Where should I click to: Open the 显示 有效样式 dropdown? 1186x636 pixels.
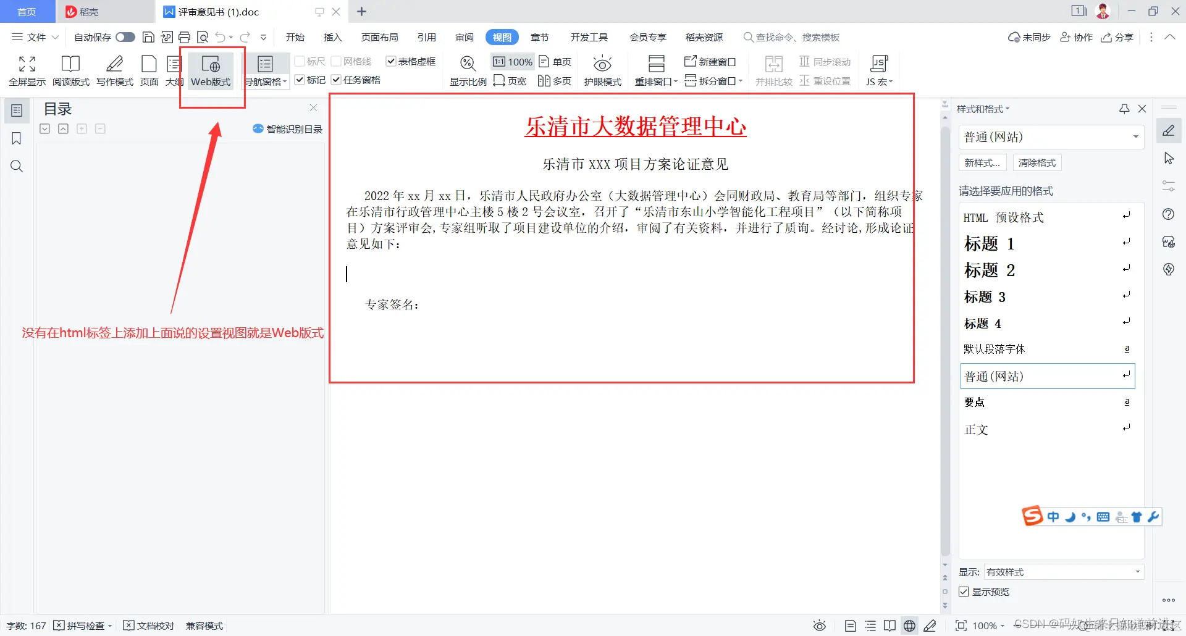(1064, 572)
